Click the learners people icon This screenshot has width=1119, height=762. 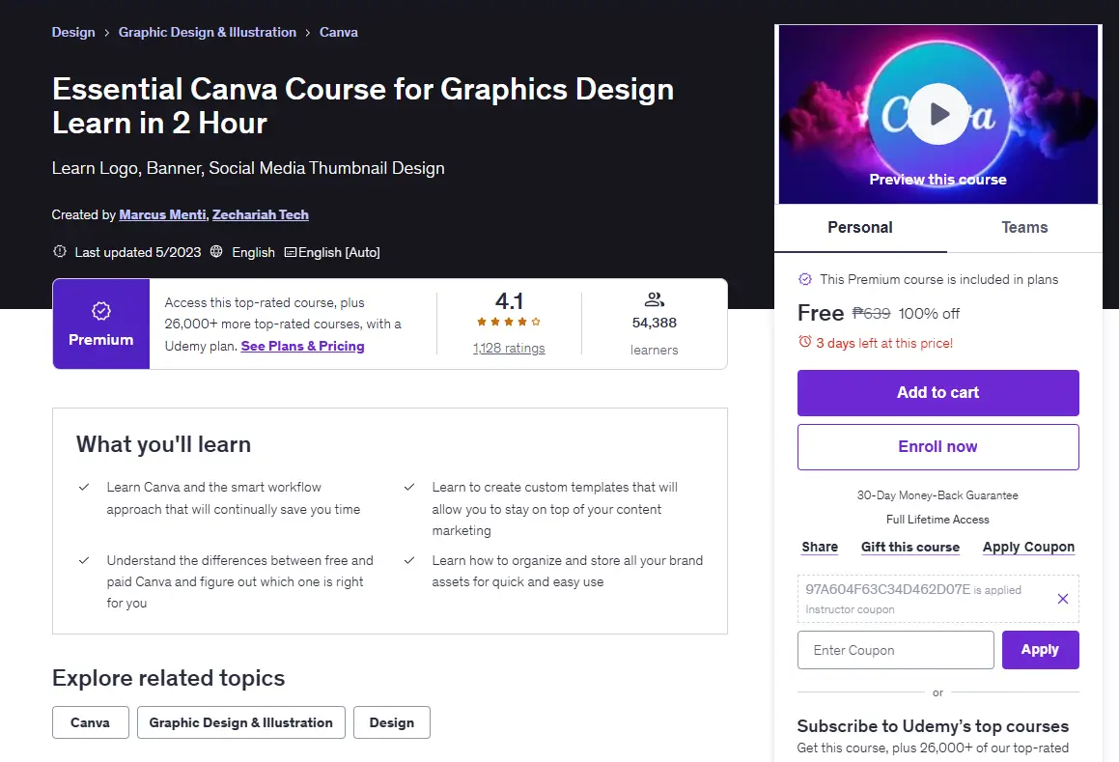point(654,299)
